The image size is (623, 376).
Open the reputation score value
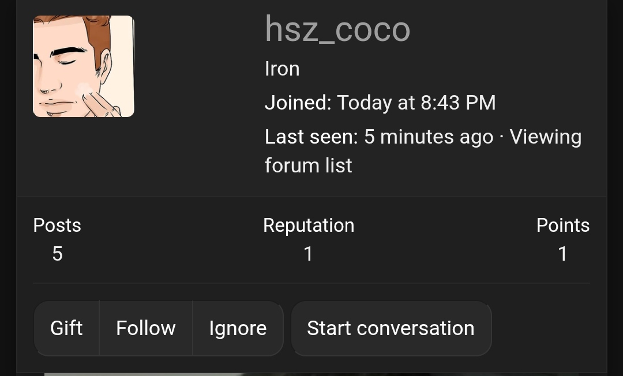pyautogui.click(x=309, y=254)
